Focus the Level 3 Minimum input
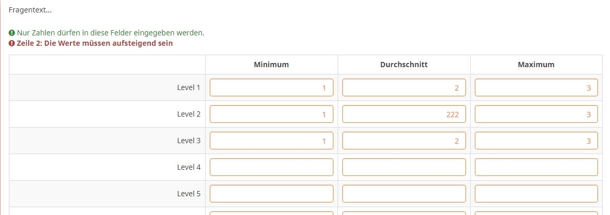Image resolution: width=610 pixels, height=215 pixels. point(271,141)
